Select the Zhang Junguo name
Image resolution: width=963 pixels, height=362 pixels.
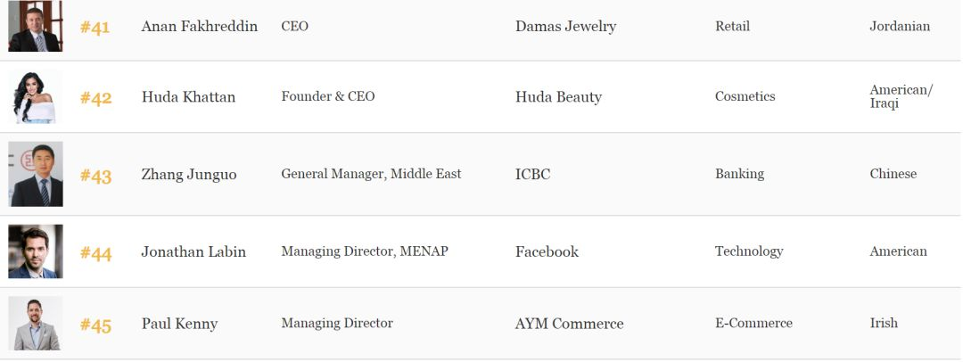click(189, 175)
